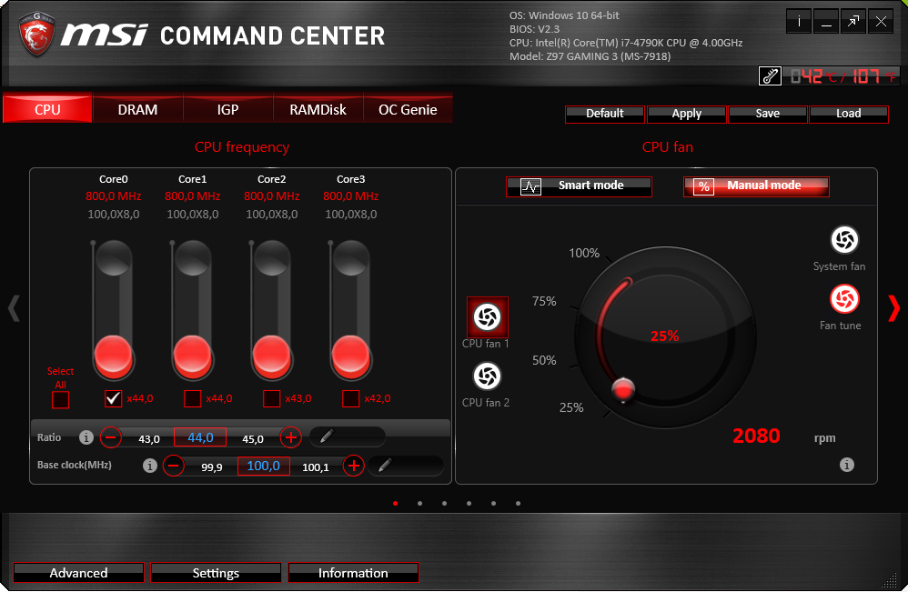Screen dimensions: 908x592
Task: Click the Core1 frequency slider knob
Action: coord(192,356)
